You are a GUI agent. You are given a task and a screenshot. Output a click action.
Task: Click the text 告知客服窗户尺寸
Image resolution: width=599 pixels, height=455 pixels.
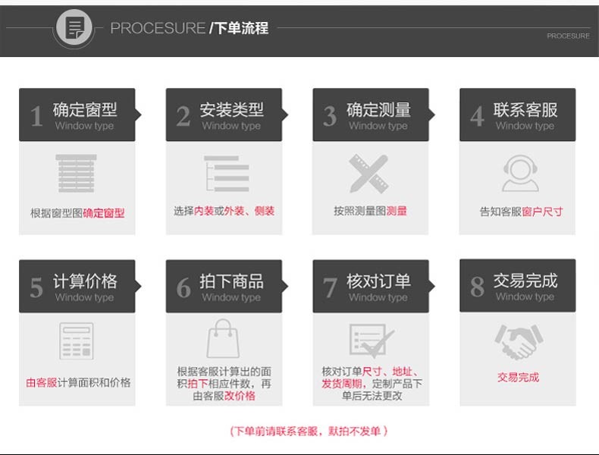521,212
